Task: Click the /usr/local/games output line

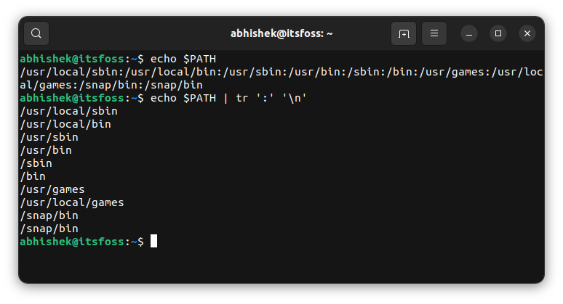Action: pos(72,202)
